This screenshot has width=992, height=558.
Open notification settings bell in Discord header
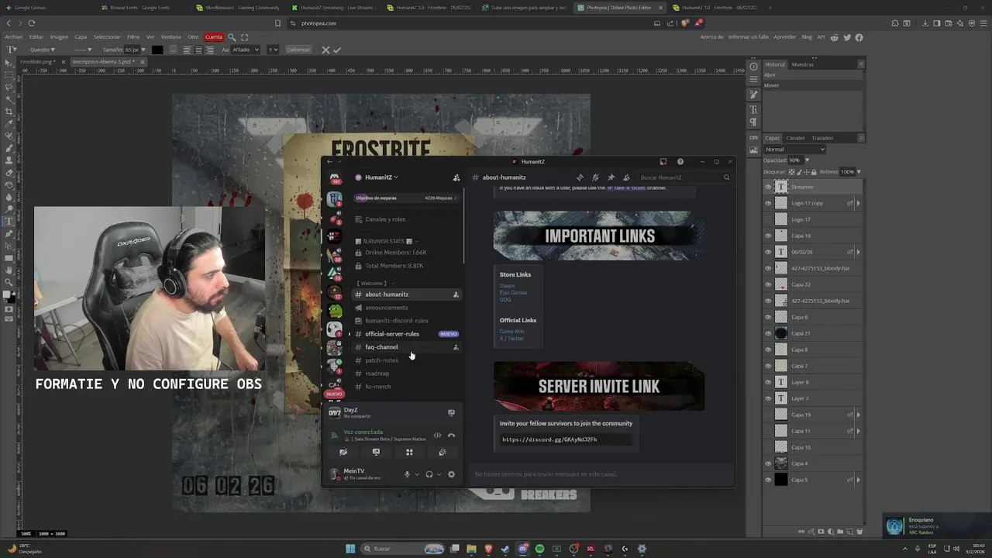coord(595,177)
